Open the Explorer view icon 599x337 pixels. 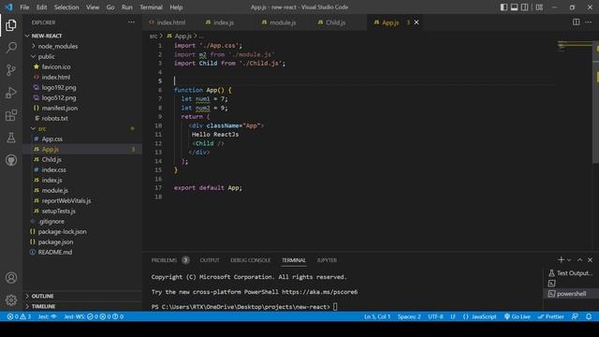coord(11,25)
